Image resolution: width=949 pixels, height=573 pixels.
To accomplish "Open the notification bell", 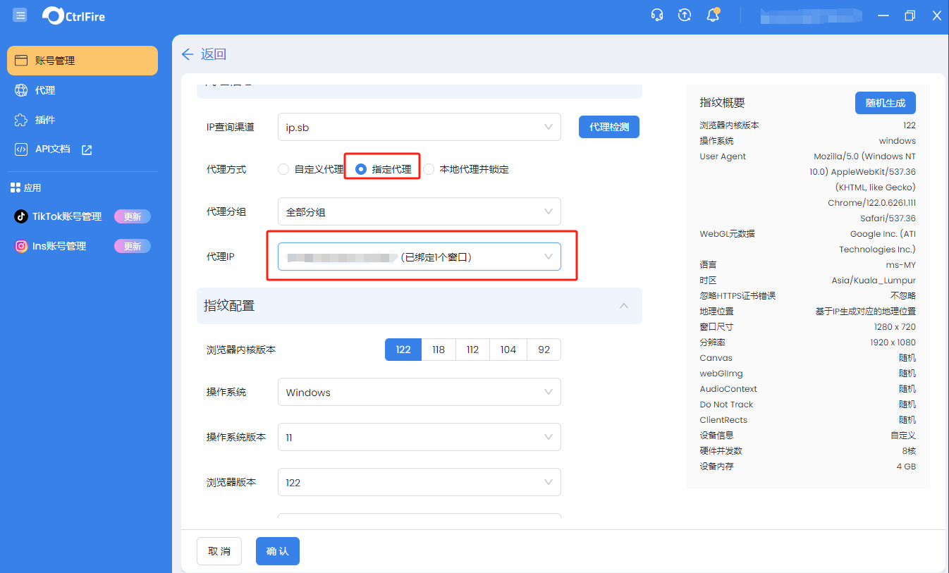I will pyautogui.click(x=713, y=15).
